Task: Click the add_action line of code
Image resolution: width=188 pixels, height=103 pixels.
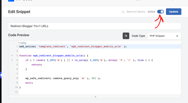Action: (73, 47)
